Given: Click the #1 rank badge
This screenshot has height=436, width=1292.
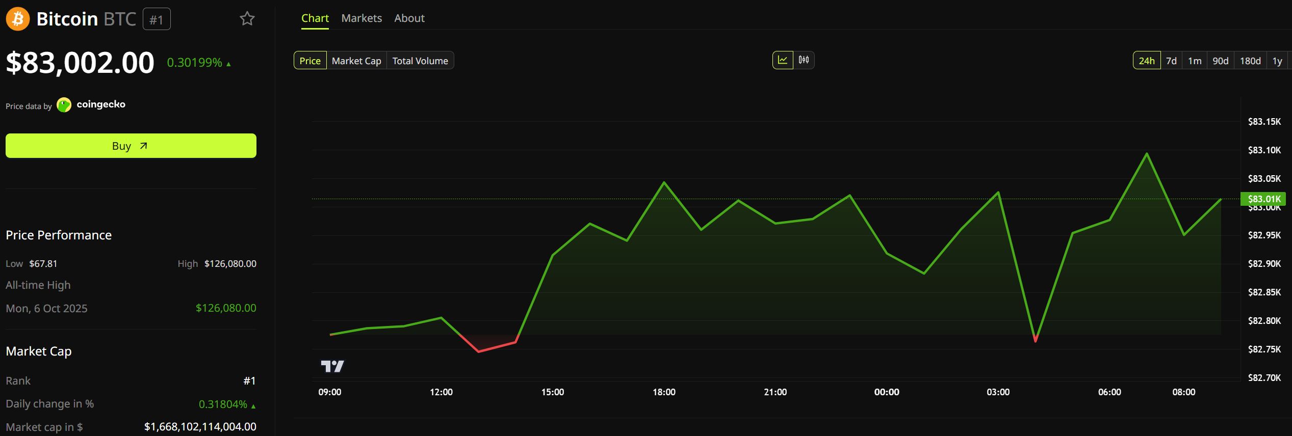Looking at the screenshot, I should (157, 19).
